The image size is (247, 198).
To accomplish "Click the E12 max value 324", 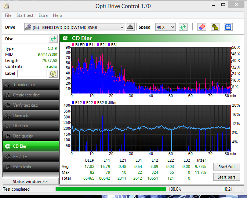I will [x=155, y=172].
